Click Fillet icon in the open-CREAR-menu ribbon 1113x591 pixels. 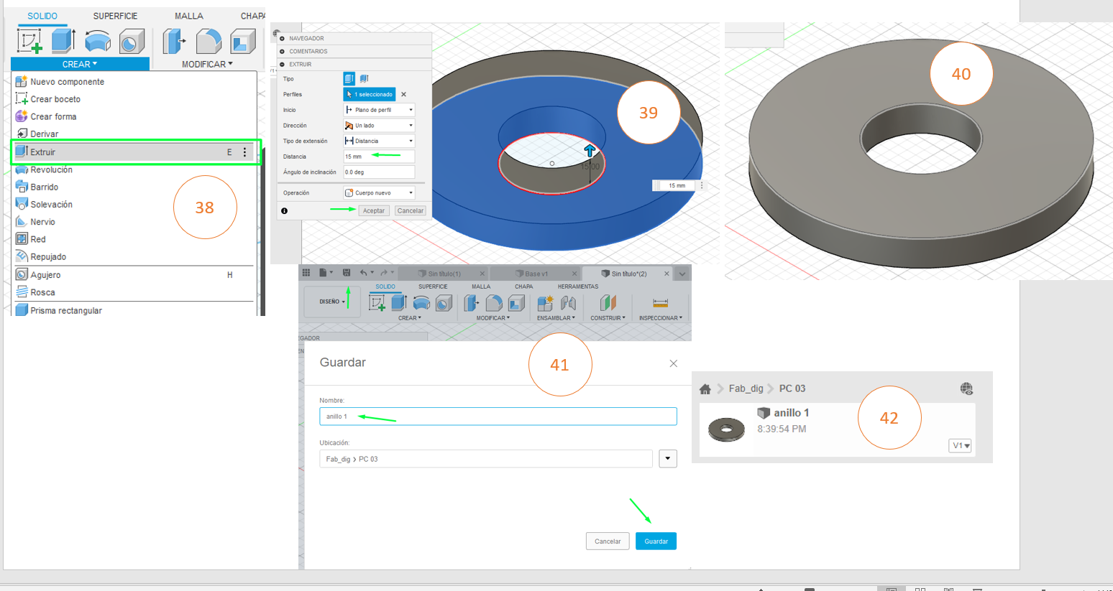tap(209, 41)
